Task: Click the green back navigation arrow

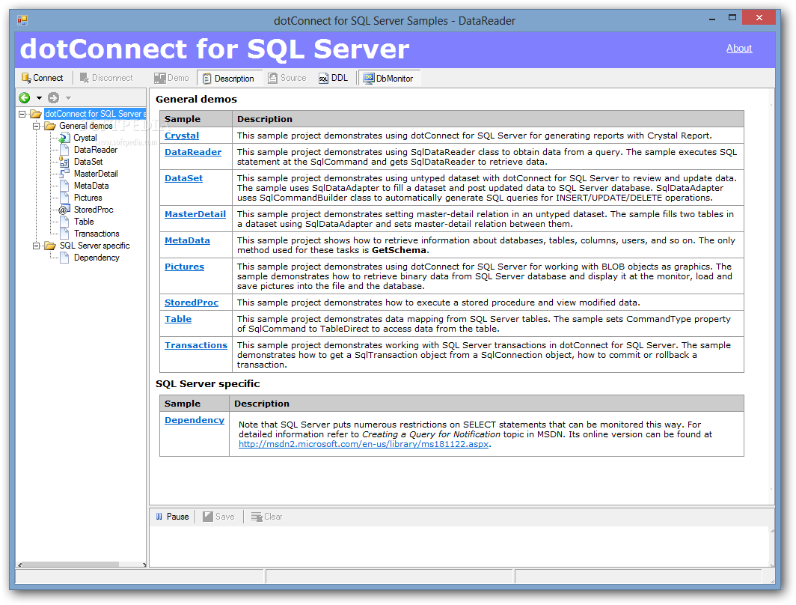Action: coord(25,97)
